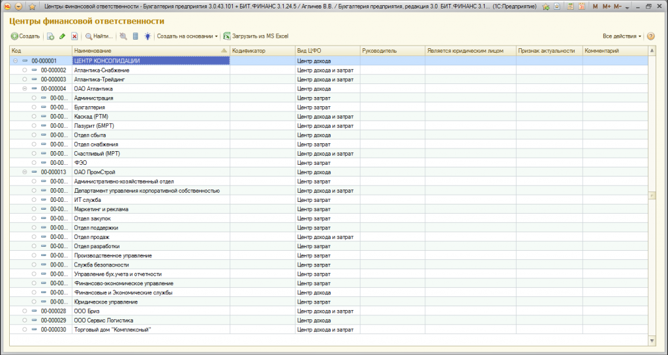Open the Создать на основании dropdown
Image resolution: width=668 pixels, height=355 pixels.
pyautogui.click(x=187, y=36)
